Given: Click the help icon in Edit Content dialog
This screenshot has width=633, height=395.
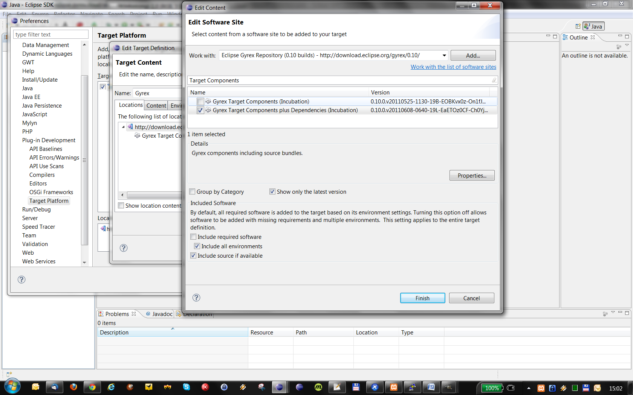Looking at the screenshot, I should tap(196, 298).
